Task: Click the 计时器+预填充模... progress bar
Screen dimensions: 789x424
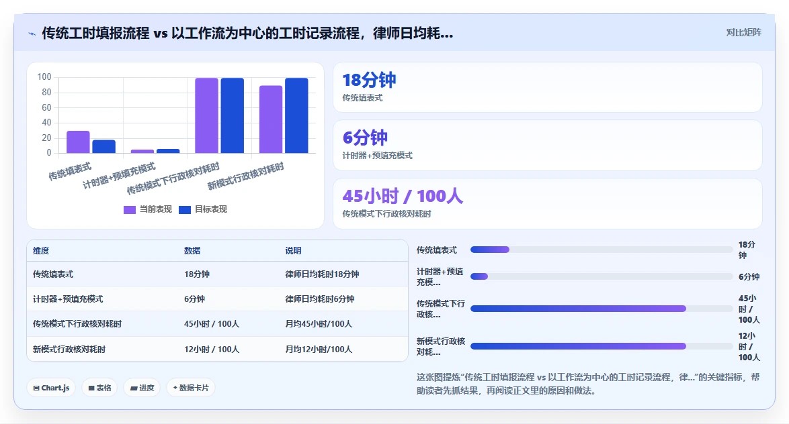Action: point(601,276)
